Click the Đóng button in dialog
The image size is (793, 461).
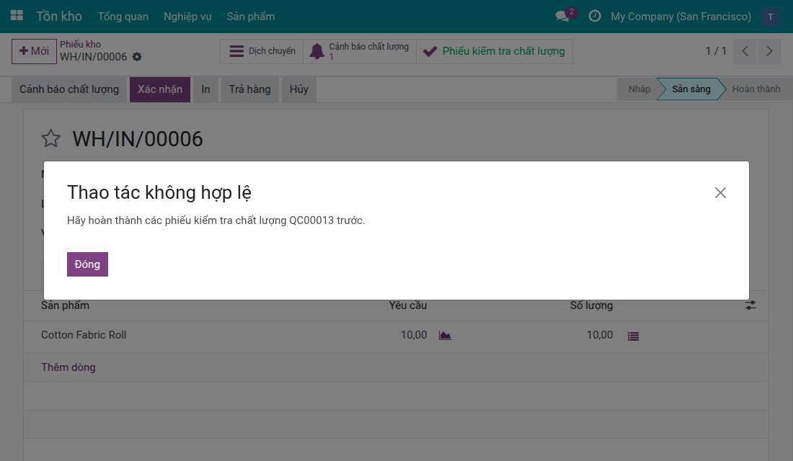[87, 264]
